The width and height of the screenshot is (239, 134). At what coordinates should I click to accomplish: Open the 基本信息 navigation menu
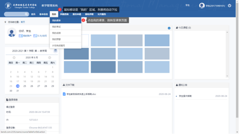[43, 15]
